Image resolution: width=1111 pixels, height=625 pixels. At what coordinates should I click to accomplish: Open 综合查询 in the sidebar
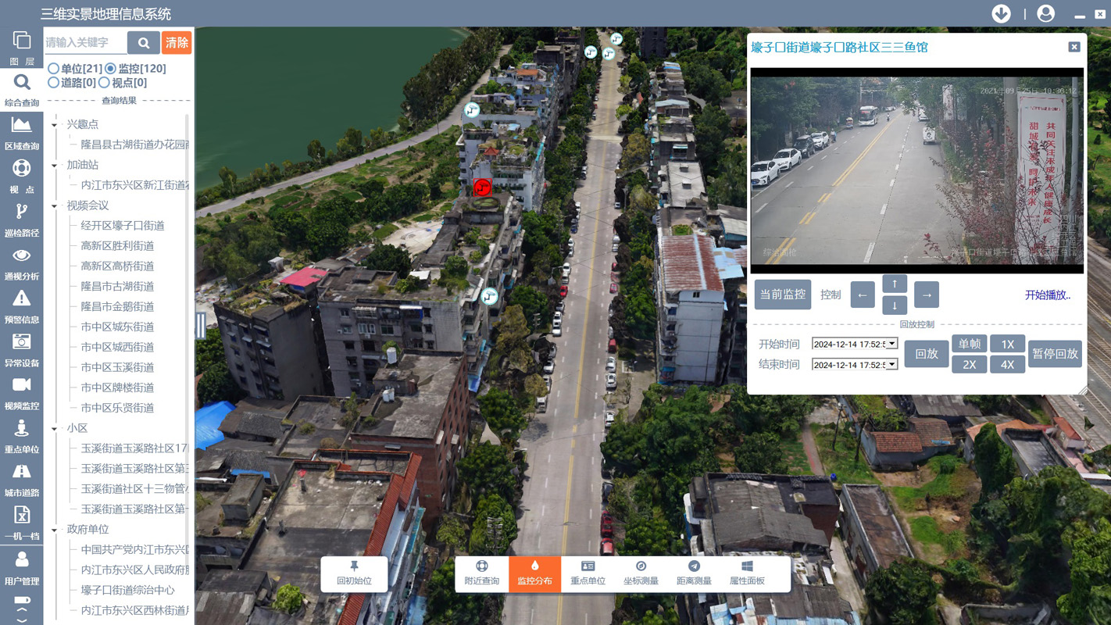[x=21, y=91]
